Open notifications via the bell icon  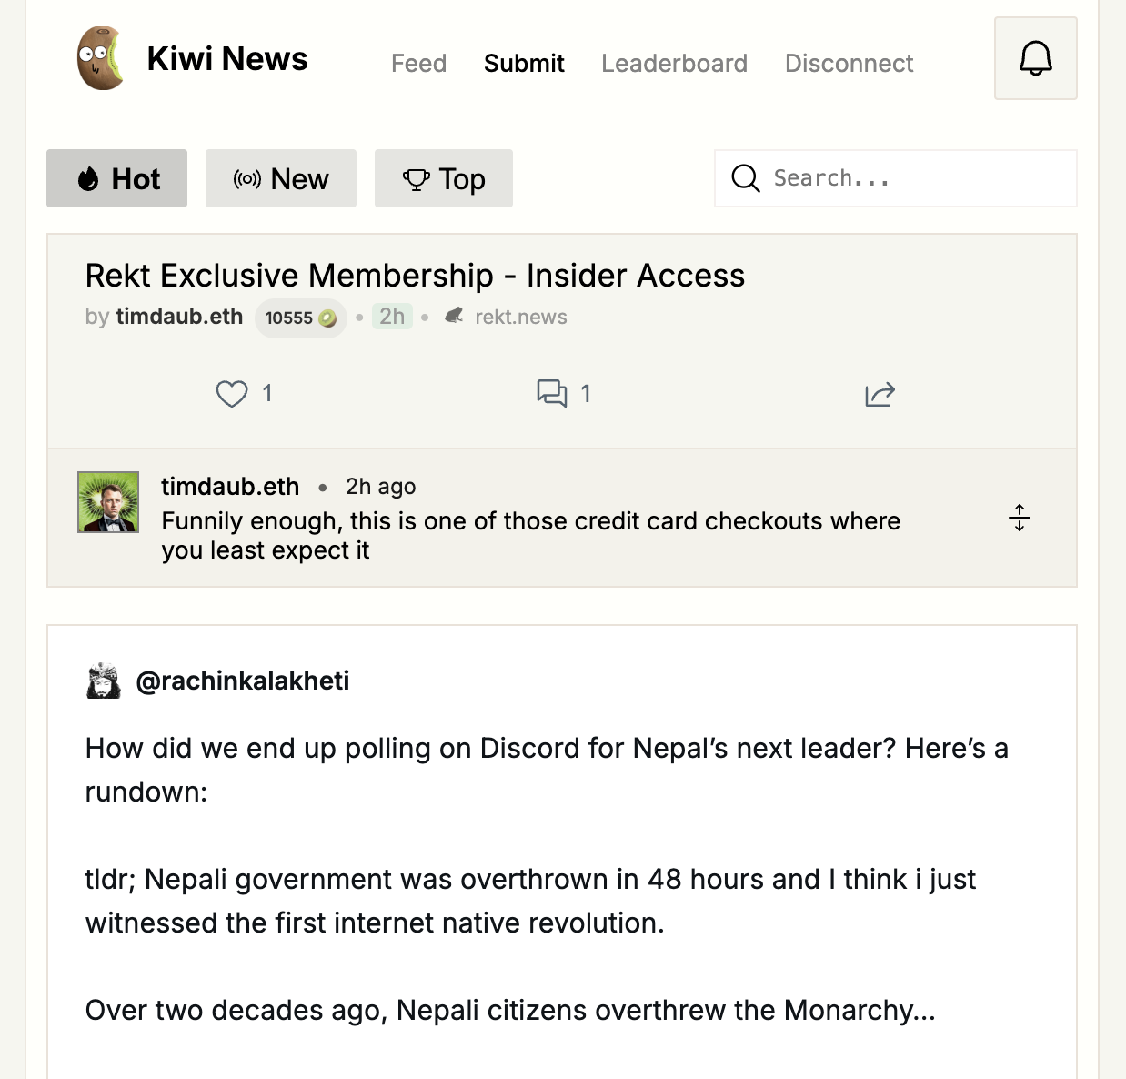click(1034, 57)
